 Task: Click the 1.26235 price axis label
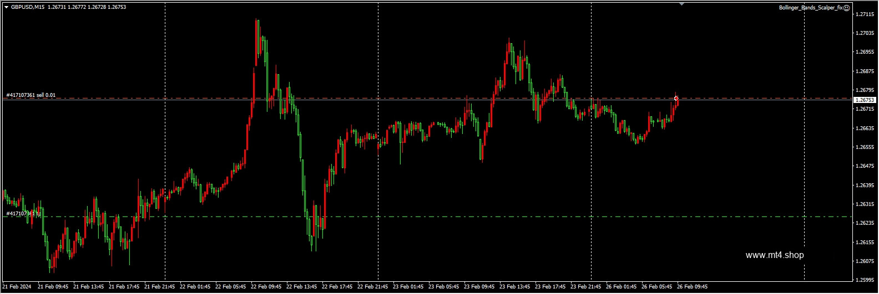[x=865, y=223]
